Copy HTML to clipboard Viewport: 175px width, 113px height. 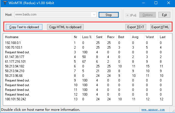65,27
